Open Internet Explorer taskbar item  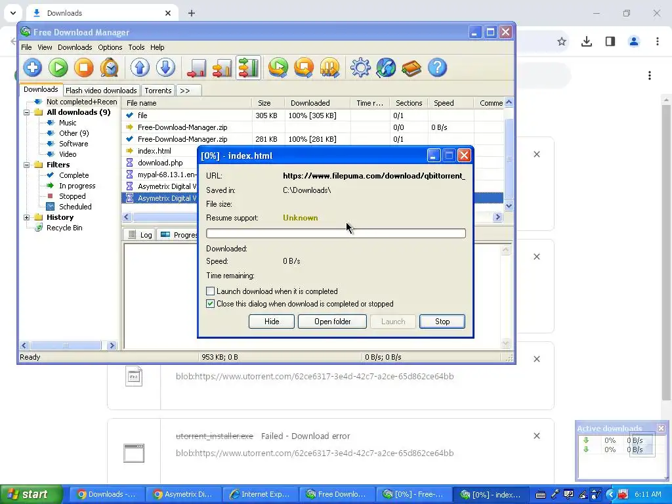point(261,494)
